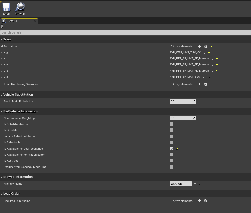Add element to Required DLCPlugins
This screenshot has width=251, height=213.
pyautogui.click(x=199, y=201)
